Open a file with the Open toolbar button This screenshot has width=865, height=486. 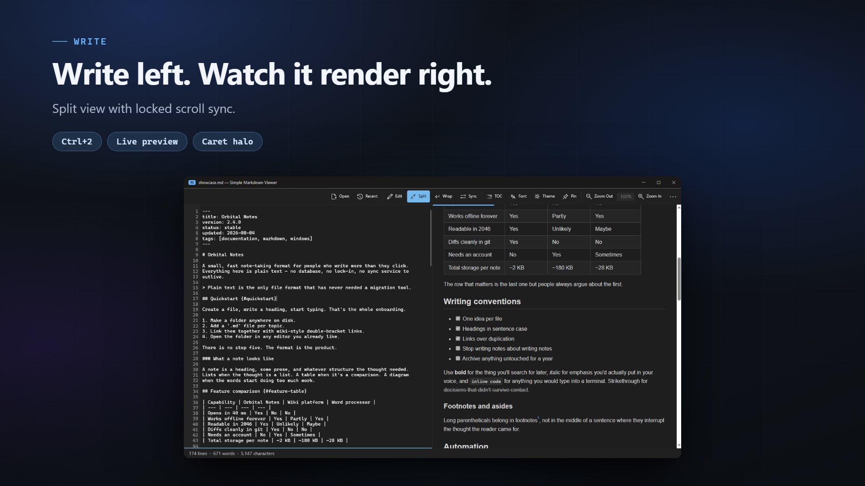pos(340,196)
